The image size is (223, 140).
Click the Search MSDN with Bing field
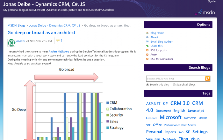175,78
